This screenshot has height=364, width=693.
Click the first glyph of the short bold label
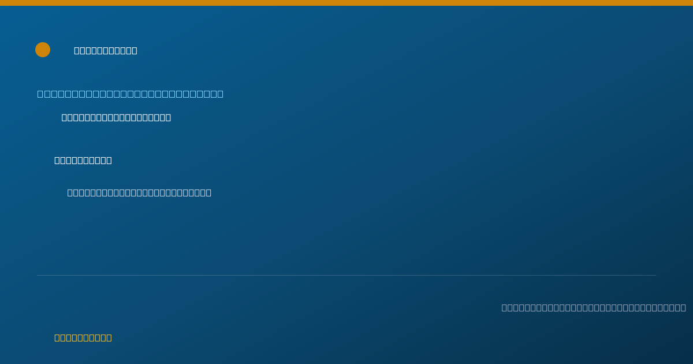click(57, 160)
